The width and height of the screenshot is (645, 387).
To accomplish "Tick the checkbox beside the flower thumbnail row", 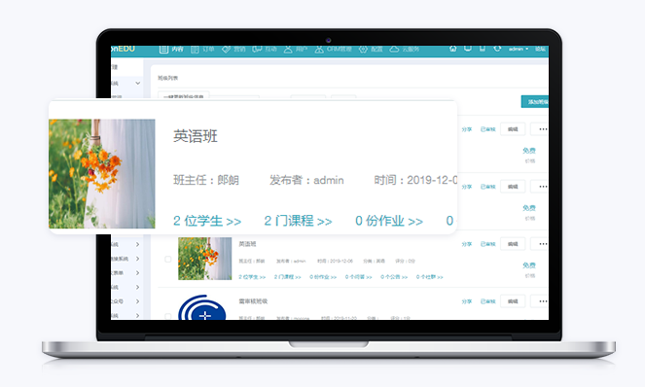I will [168, 259].
